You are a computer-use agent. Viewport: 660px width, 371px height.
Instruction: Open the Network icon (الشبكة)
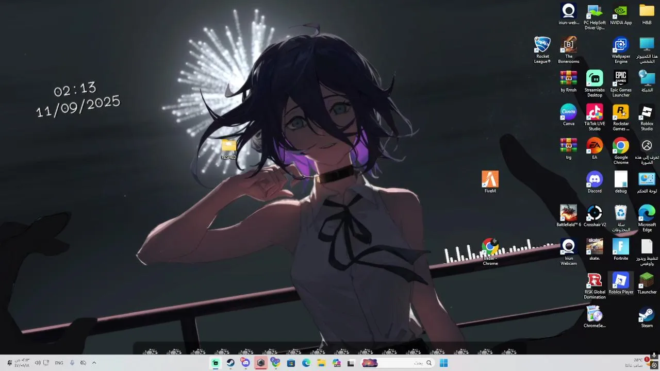pos(647,81)
